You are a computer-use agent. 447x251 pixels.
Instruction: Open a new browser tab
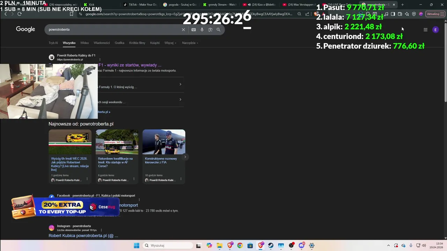(x=402, y=5)
